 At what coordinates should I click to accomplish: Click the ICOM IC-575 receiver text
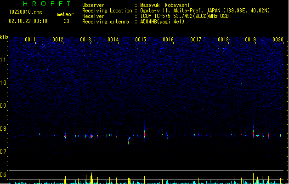[x=184, y=16]
